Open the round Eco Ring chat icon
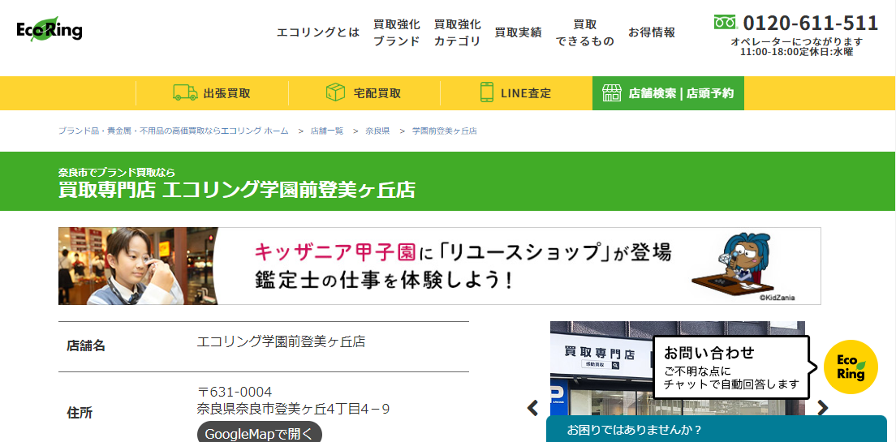896x442 pixels. (x=851, y=367)
